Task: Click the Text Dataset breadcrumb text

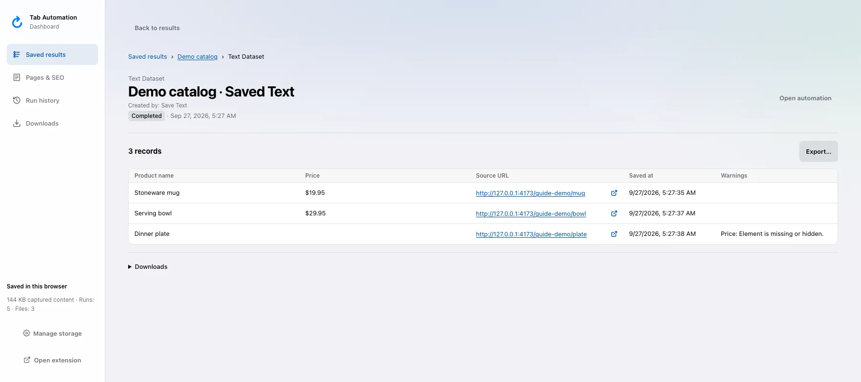Action: pyautogui.click(x=246, y=56)
